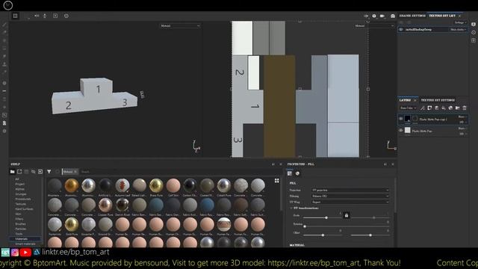This screenshot has height=269, width=478.
Task: Select the Gold Pure material thumbnail
Action: [72, 224]
